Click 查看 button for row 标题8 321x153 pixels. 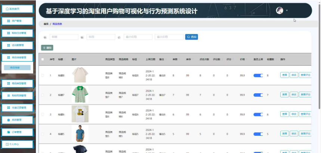pos(284,75)
